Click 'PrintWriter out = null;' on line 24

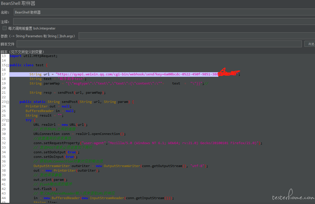pos(48,106)
